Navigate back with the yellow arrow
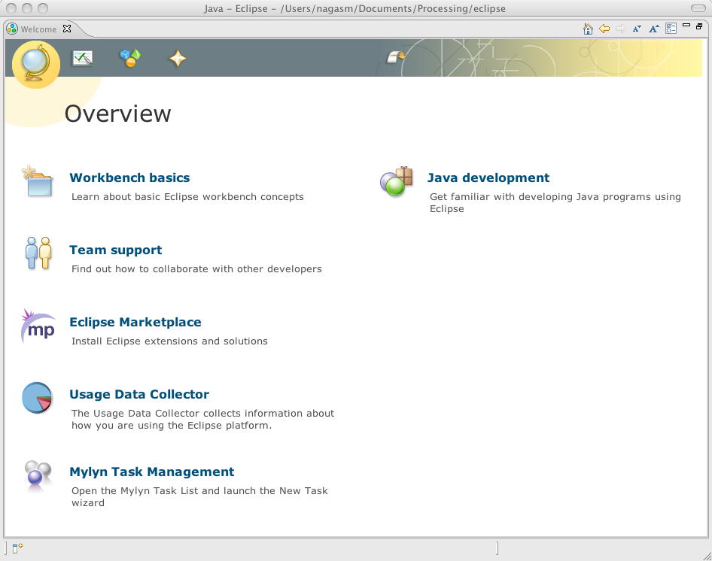Screen dimensions: 712x561 604,29
